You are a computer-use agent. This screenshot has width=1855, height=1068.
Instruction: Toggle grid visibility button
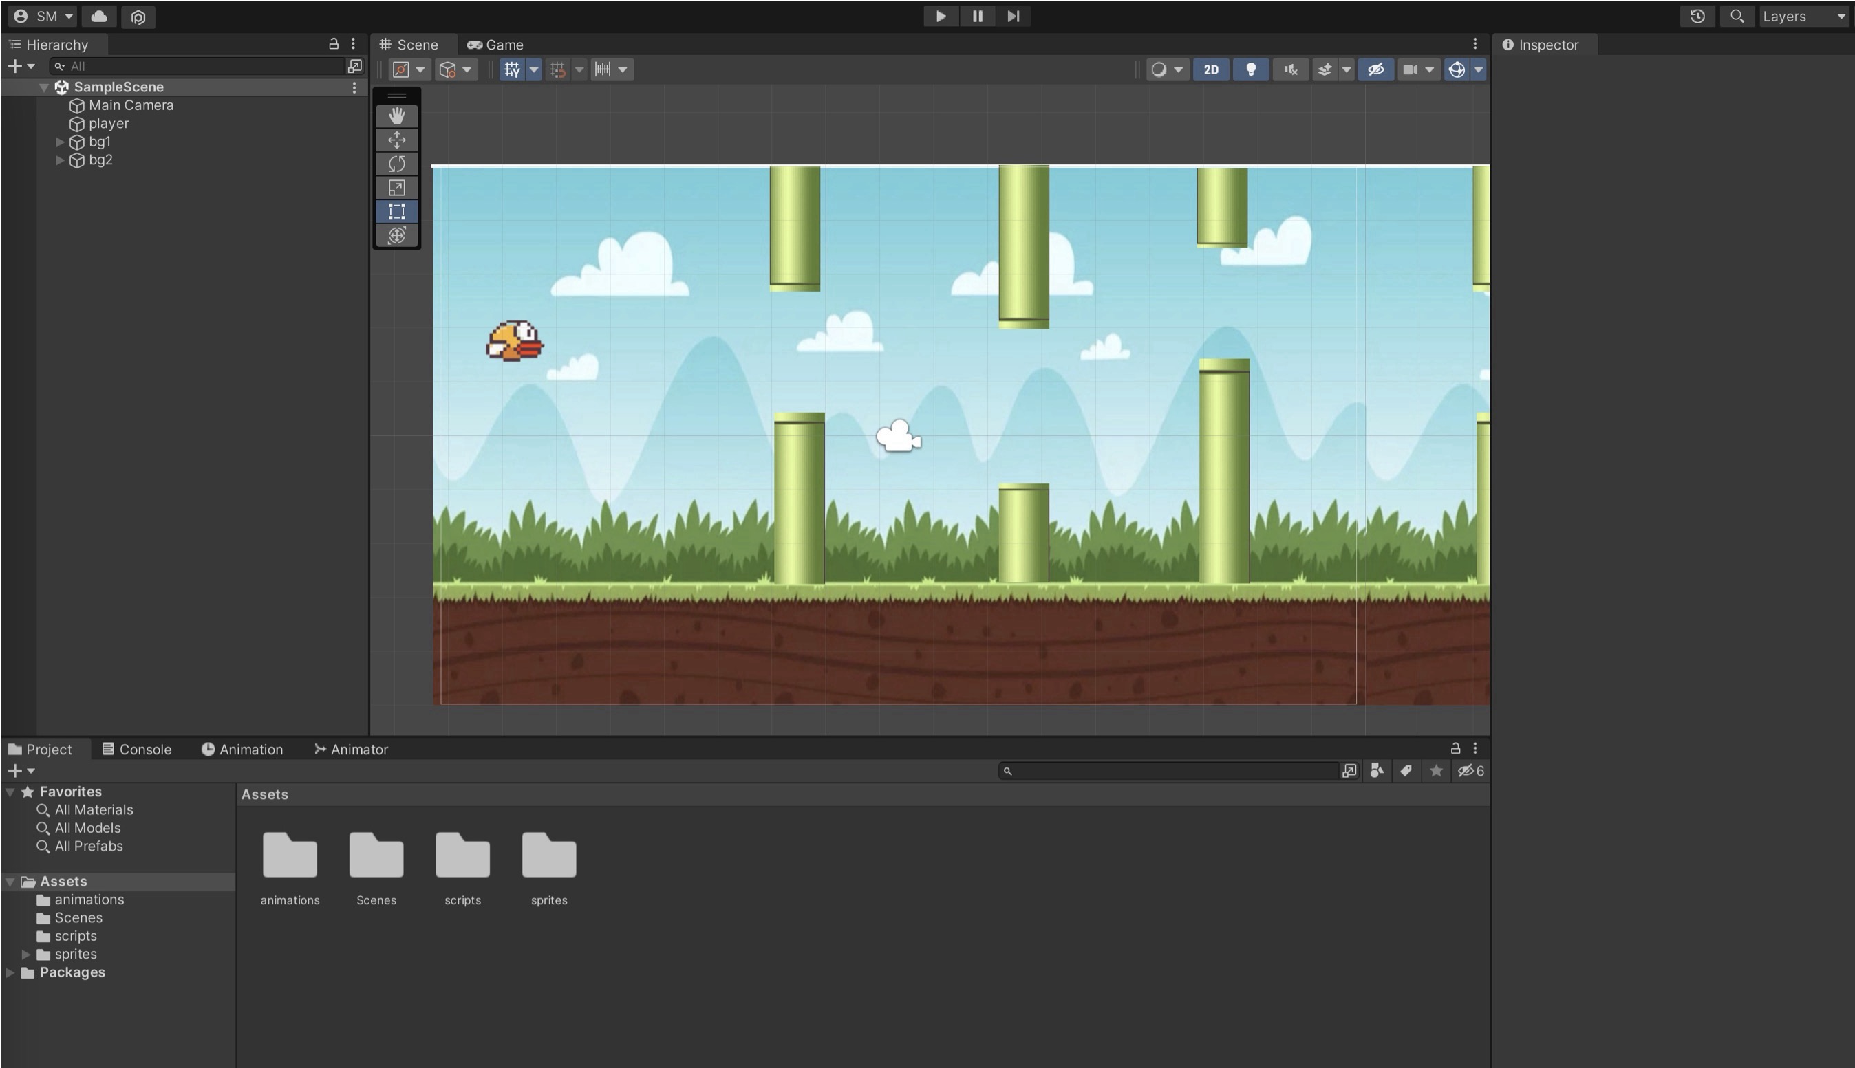pyautogui.click(x=512, y=69)
